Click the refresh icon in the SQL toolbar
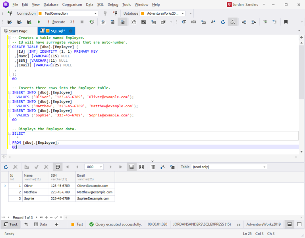The image size is (305, 238). [223, 22]
